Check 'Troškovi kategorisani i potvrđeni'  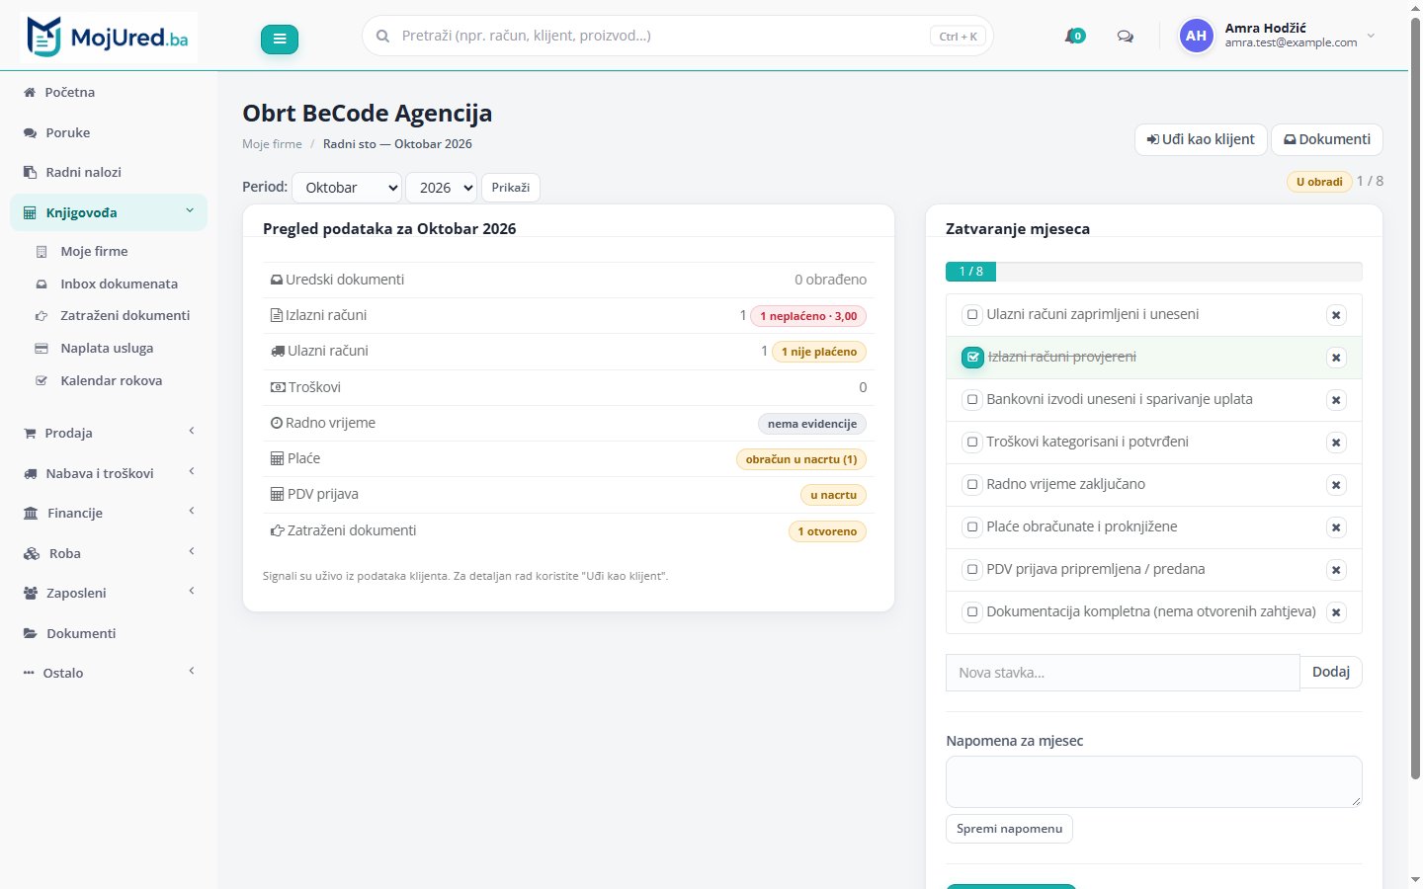pyautogui.click(x=972, y=443)
